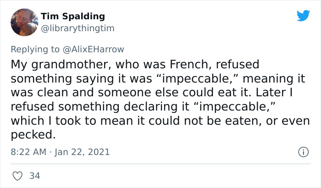Click the date Jan 22, 2021
Viewport: 321px width, 188px height.
(83, 152)
